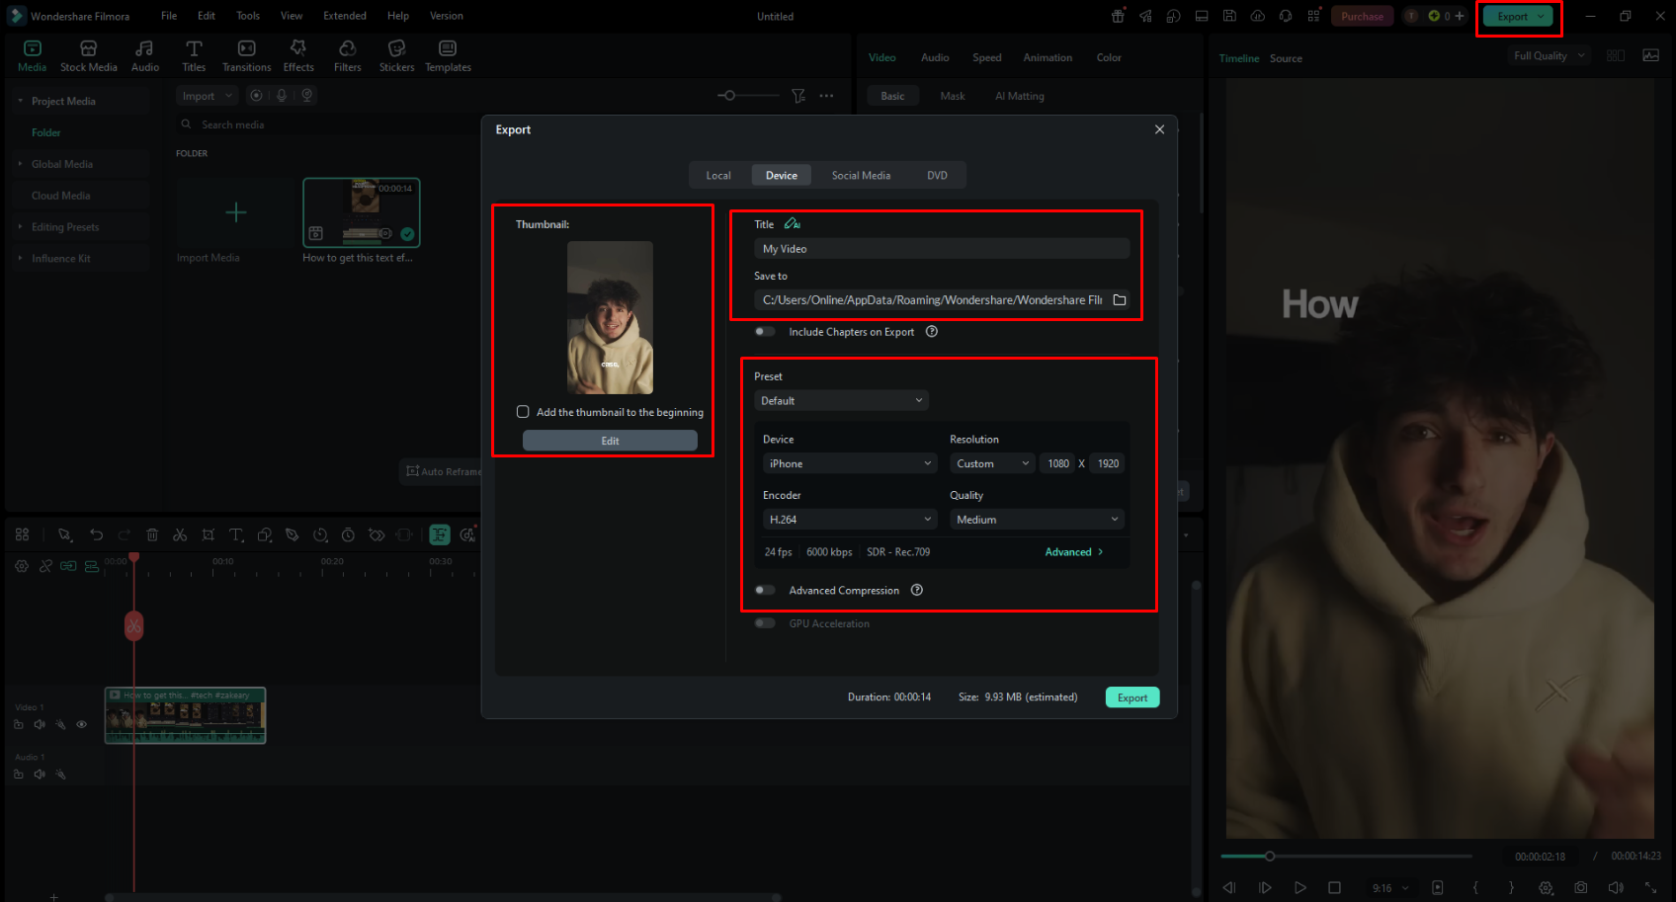Click the red playhead marker on the timeline
The width and height of the screenshot is (1676, 902).
pyautogui.click(x=134, y=625)
